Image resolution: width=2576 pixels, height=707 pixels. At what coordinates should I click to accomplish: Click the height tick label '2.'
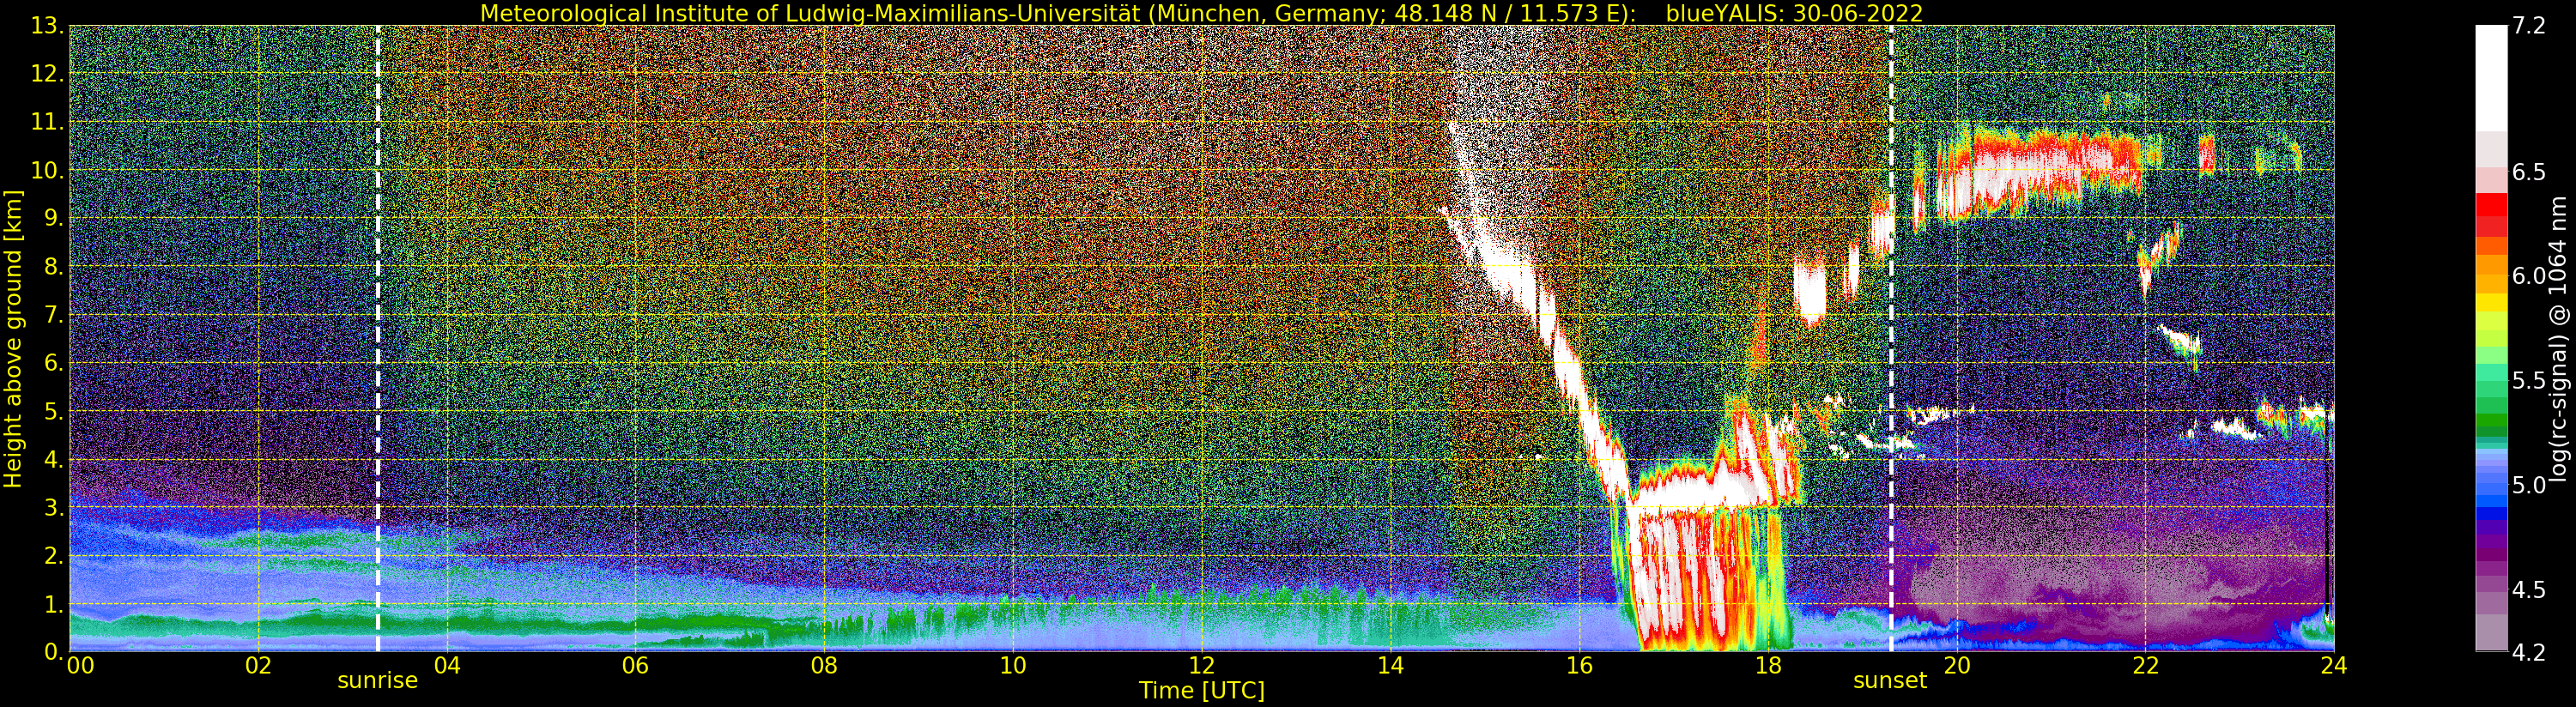[54, 555]
